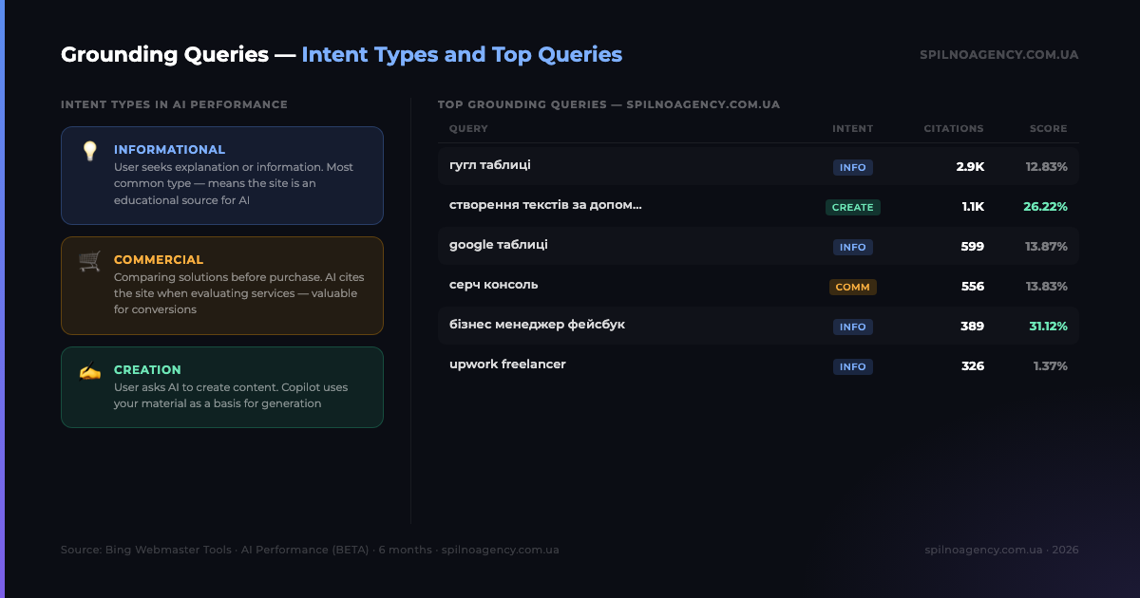Click the shopping cart icon in Commercial card

click(x=90, y=261)
